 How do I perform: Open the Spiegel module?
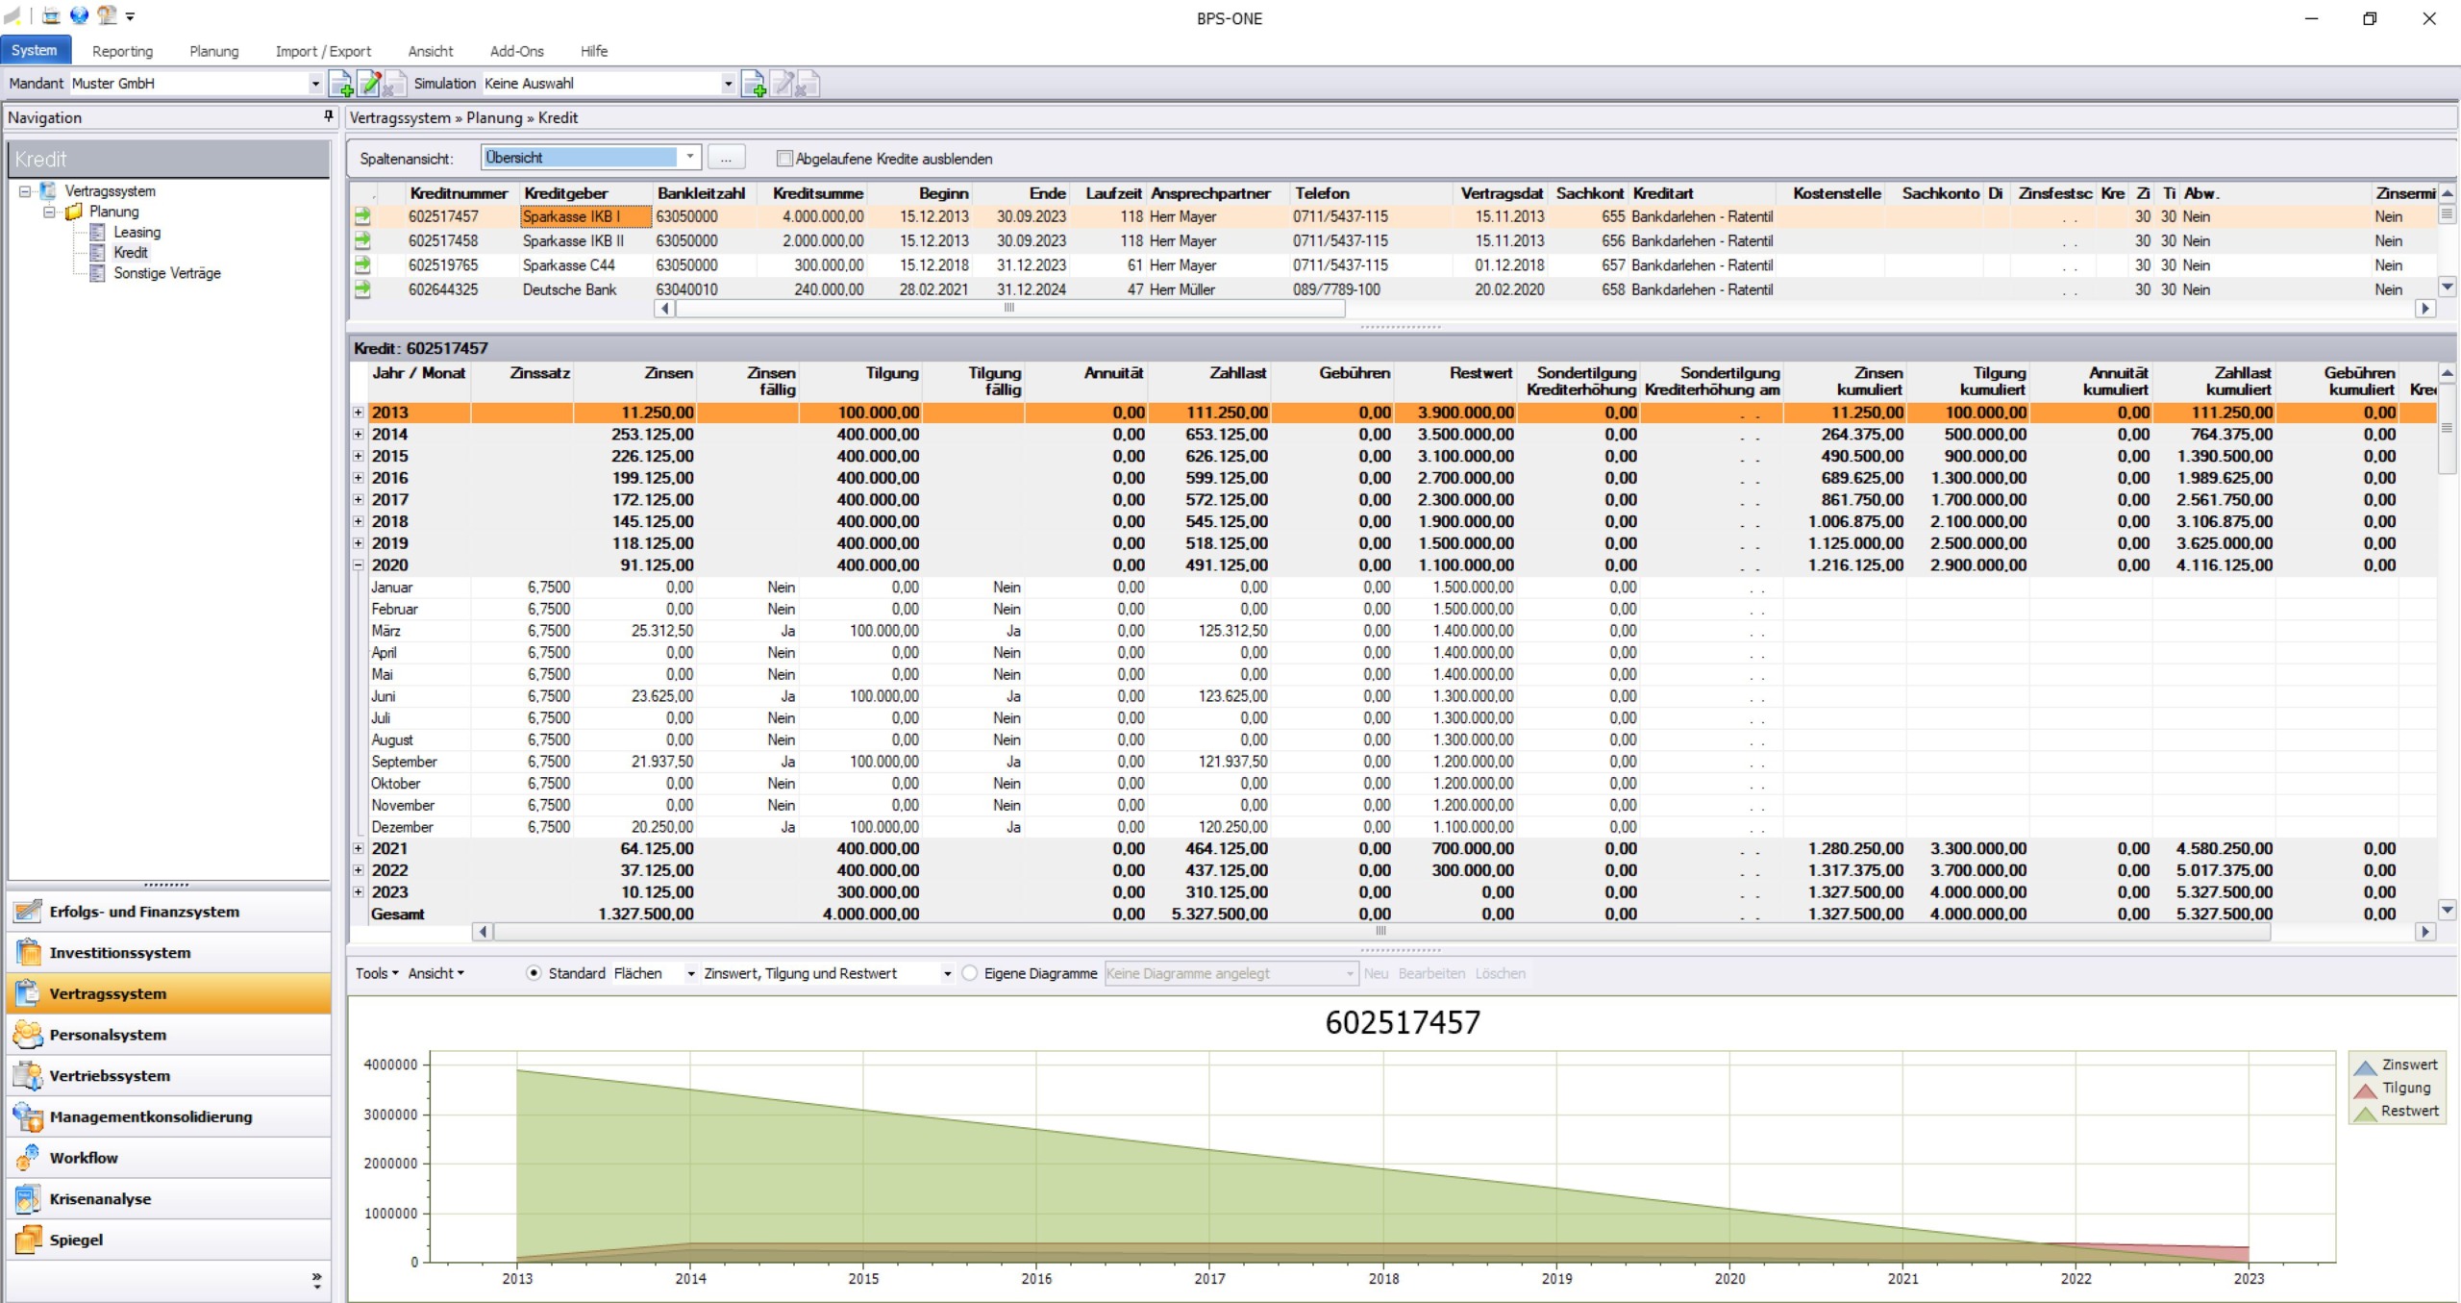[169, 1240]
